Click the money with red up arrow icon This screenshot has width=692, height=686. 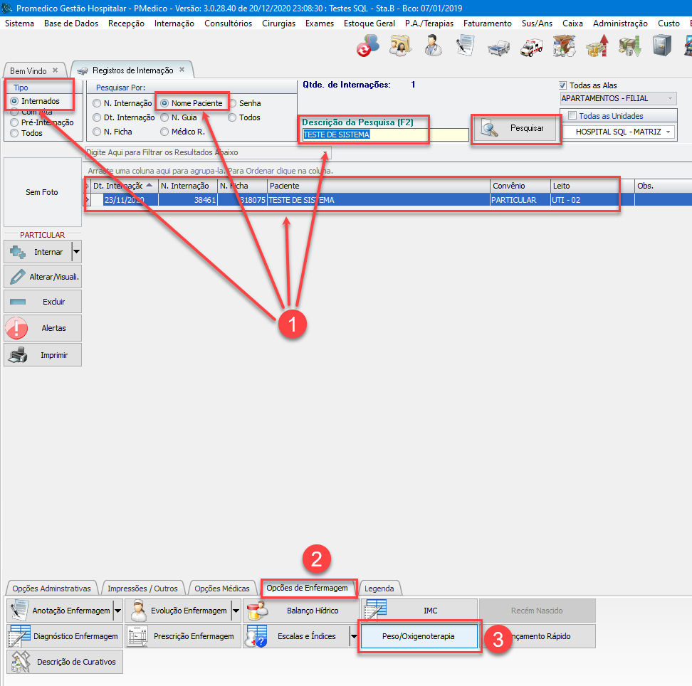click(x=597, y=48)
